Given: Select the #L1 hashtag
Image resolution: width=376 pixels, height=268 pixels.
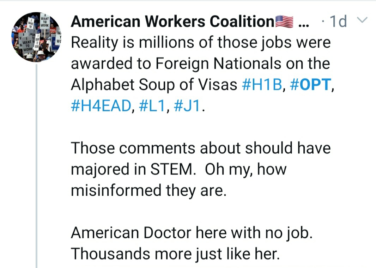Looking at the screenshot, I should pos(152,105).
